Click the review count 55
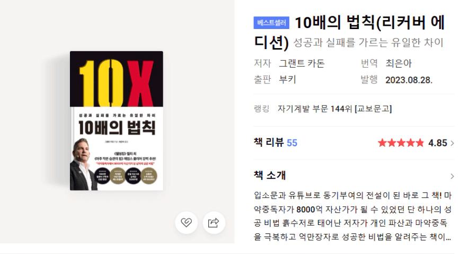Image resolution: width=469 pixels, height=254 pixels. pyautogui.click(x=292, y=143)
